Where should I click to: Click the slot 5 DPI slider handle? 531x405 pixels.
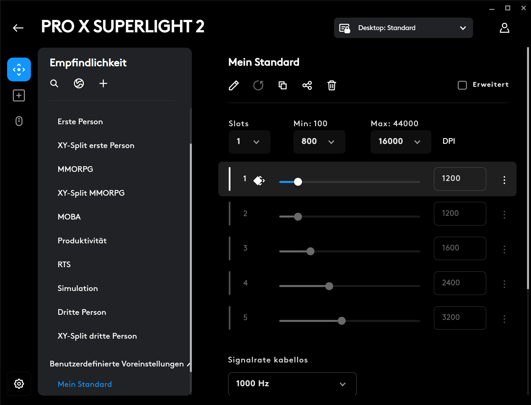(342, 321)
